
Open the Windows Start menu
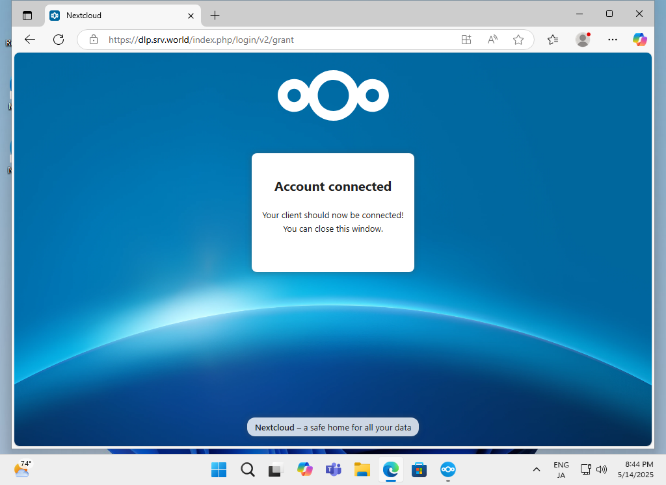tap(219, 469)
